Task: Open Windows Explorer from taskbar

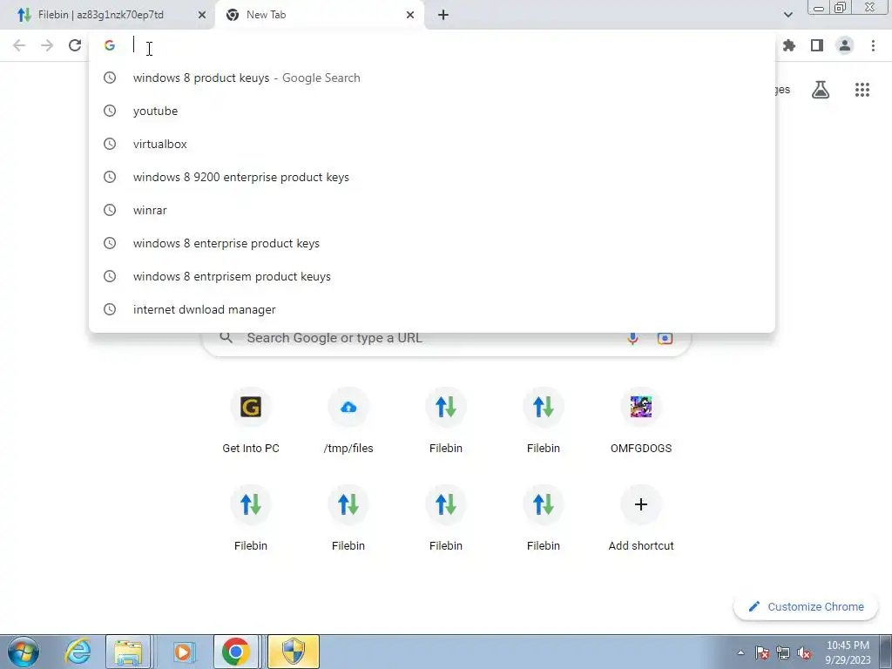Action: (128, 652)
